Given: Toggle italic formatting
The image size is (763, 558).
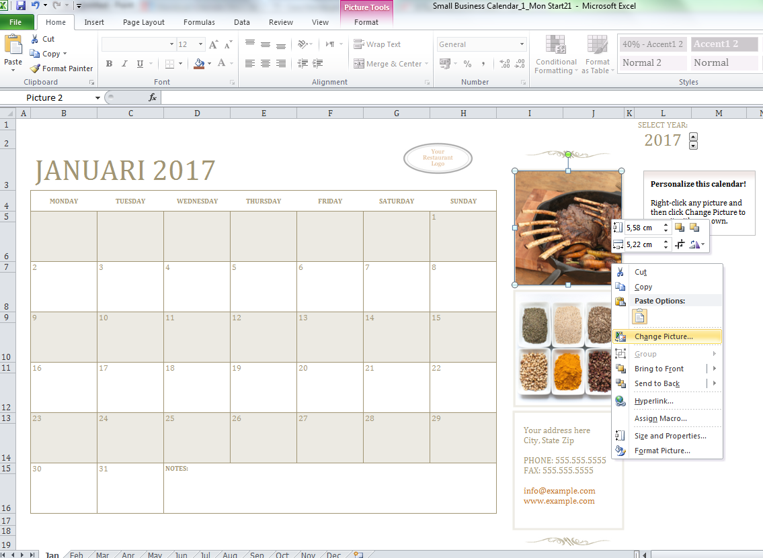Looking at the screenshot, I should (123, 63).
